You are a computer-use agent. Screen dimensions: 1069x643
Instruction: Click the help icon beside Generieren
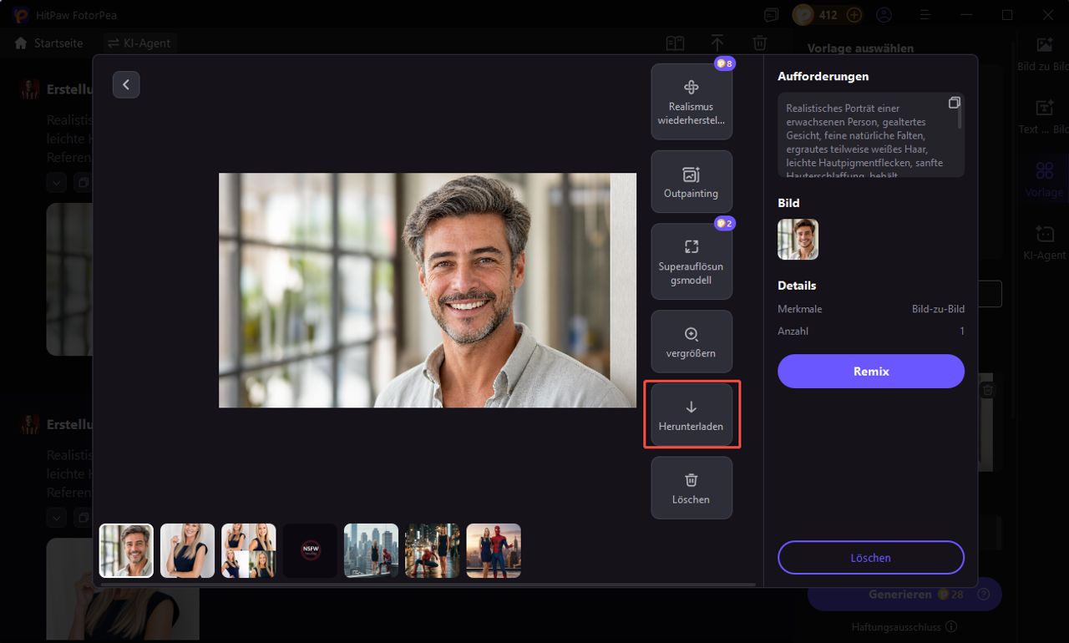click(x=983, y=595)
